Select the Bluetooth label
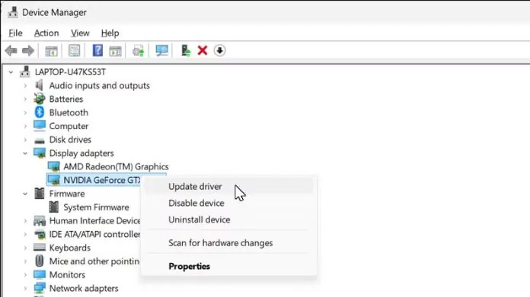This screenshot has width=530, height=297. tap(69, 112)
